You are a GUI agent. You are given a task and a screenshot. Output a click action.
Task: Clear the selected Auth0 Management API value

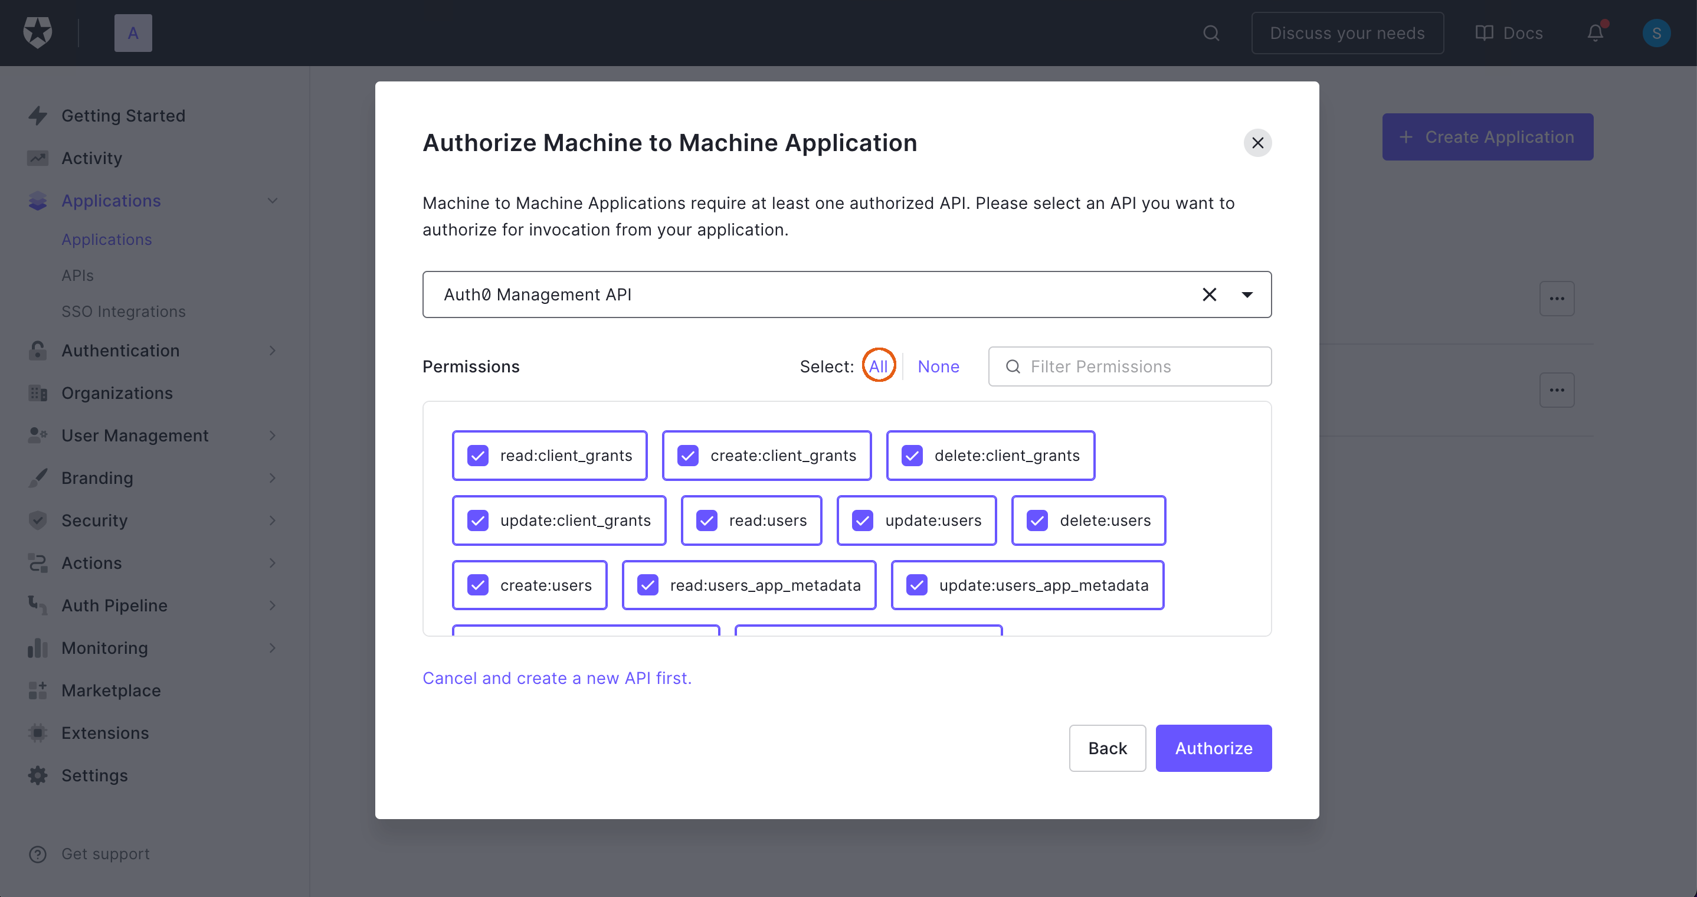point(1209,294)
